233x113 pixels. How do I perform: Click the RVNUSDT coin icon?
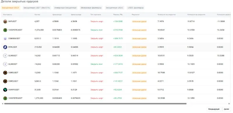click(x=5, y=47)
